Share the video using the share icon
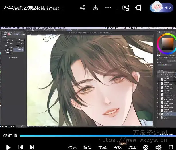Viewport: 176px width, 150px height. (83, 8)
